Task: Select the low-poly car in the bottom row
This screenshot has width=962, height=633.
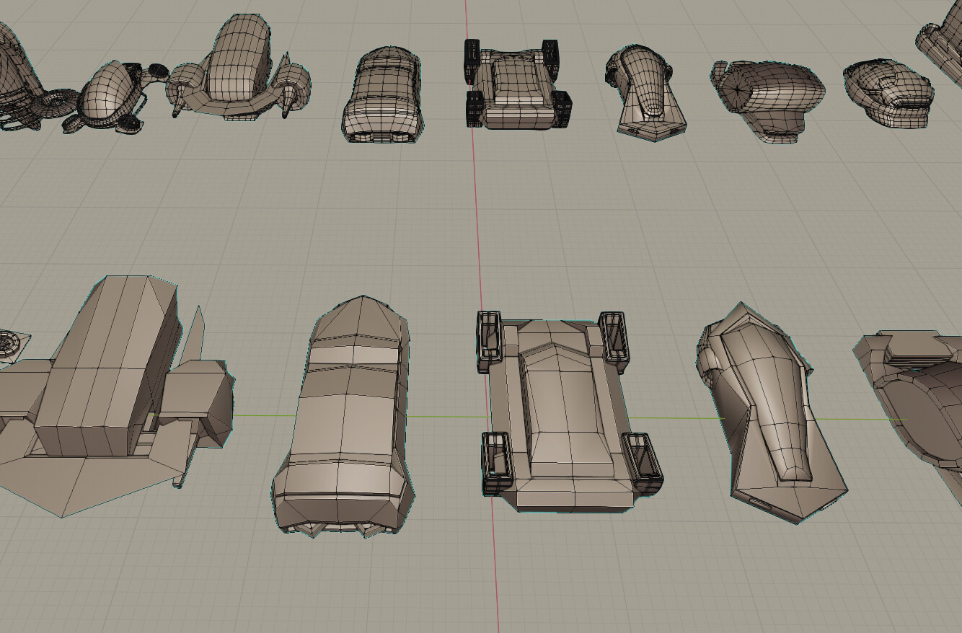Action: 346,411
